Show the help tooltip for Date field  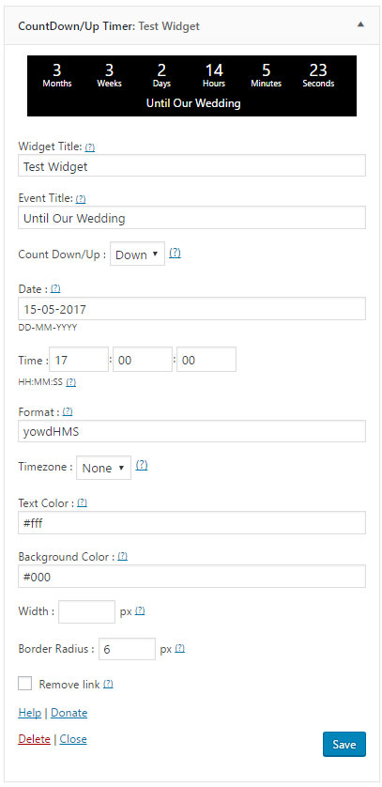point(55,289)
